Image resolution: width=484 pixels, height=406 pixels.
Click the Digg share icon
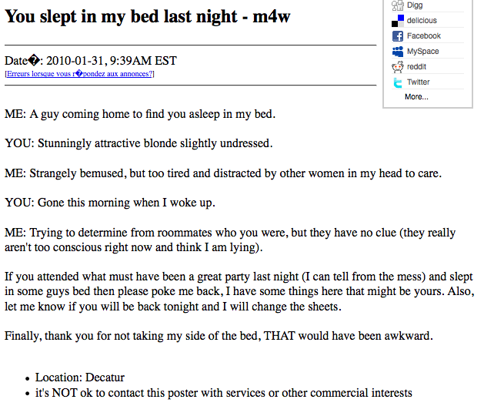[x=398, y=5]
